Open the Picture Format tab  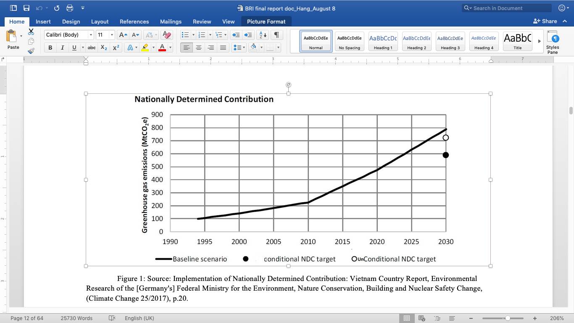pyautogui.click(x=266, y=21)
